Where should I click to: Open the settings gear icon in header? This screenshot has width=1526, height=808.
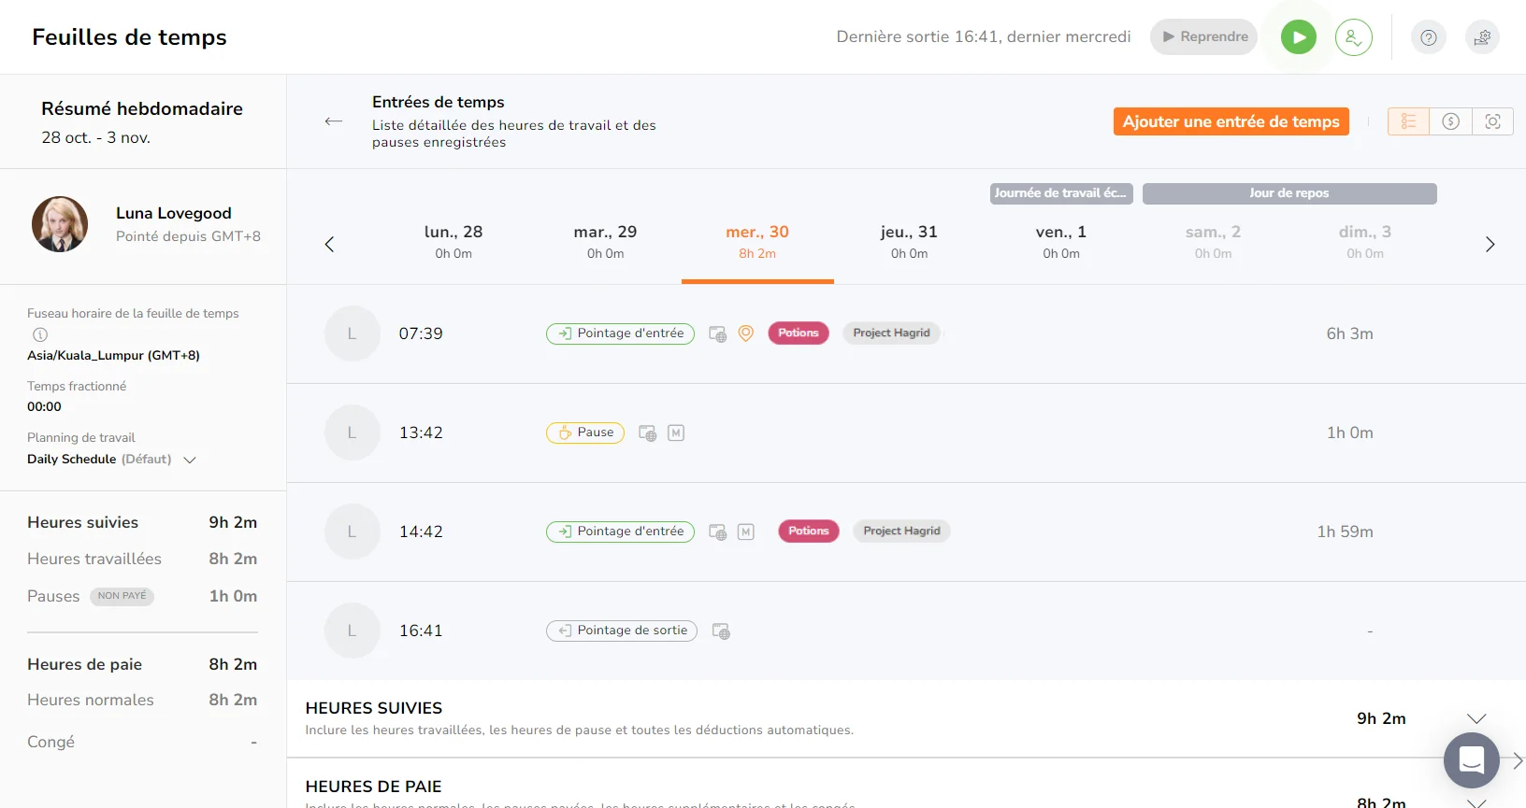[1482, 37]
